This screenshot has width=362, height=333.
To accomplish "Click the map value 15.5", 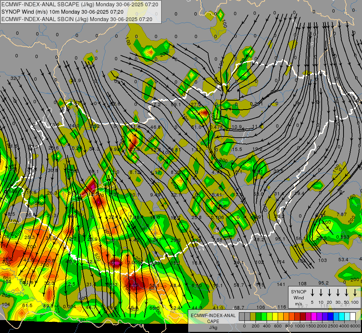I will [237, 149].
